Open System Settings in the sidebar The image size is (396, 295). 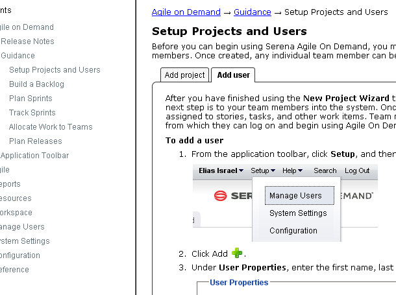tap(25, 241)
